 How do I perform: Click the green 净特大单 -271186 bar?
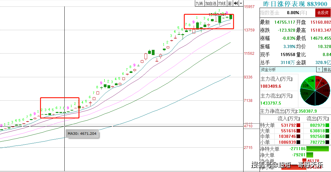click(x=317, y=149)
